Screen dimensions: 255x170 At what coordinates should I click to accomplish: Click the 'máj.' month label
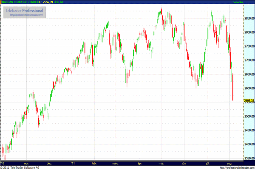[161, 163]
